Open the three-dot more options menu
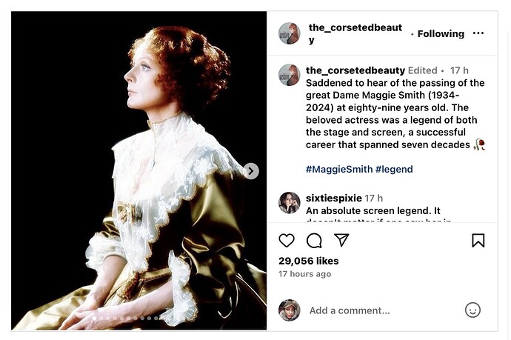Image resolution: width=511 pixels, height=340 pixels. pos(478,33)
